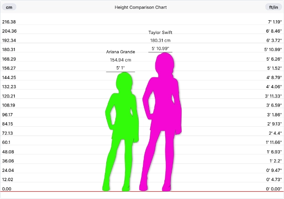The width and height of the screenshot is (284, 199).
Task: Click the 4' 8.79" mark on right axis
Action: pos(273,78)
